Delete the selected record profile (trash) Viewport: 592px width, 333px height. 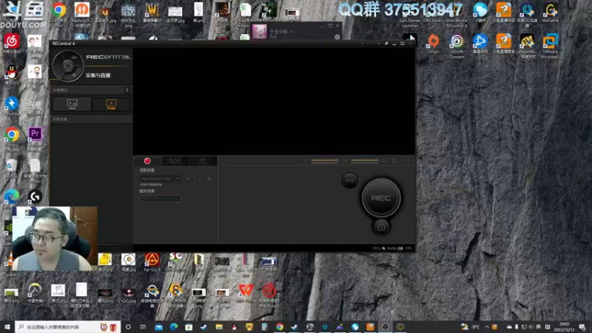click(x=209, y=178)
